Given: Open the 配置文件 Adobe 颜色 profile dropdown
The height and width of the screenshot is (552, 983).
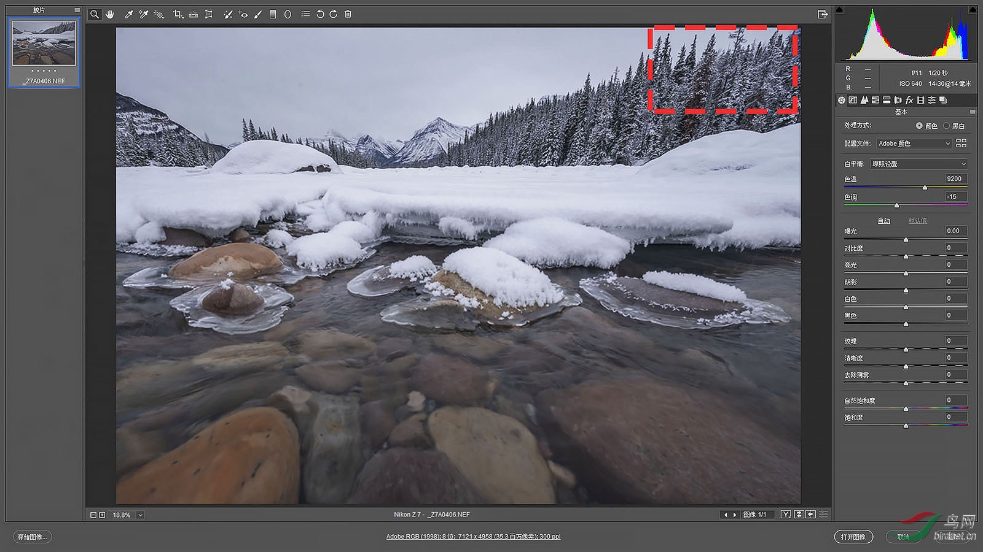Looking at the screenshot, I should point(914,144).
